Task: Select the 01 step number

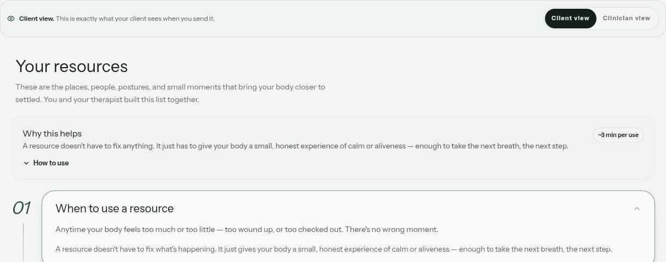Action: [21, 208]
